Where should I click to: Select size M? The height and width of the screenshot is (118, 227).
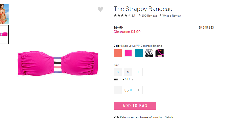click(x=128, y=72)
